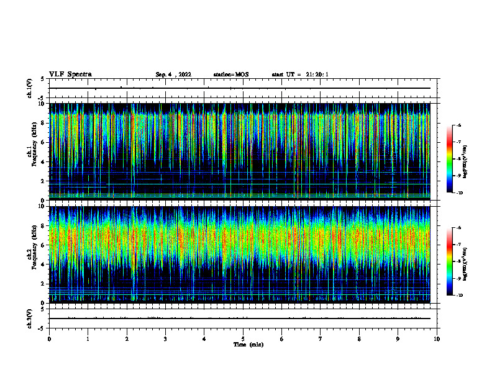492x380 pixels.
Task: Click the ch.1 color bar "log(PSD)" label
Action: tap(465, 162)
